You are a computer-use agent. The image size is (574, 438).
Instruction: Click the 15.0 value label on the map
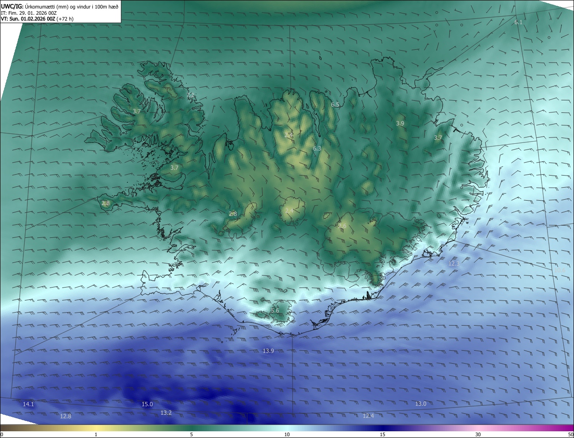click(147, 404)
